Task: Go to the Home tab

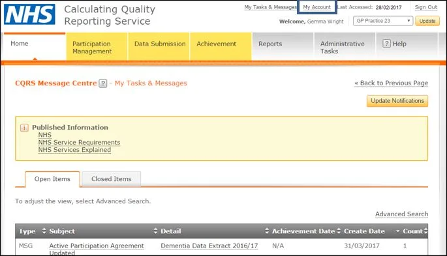Action: 35,47
